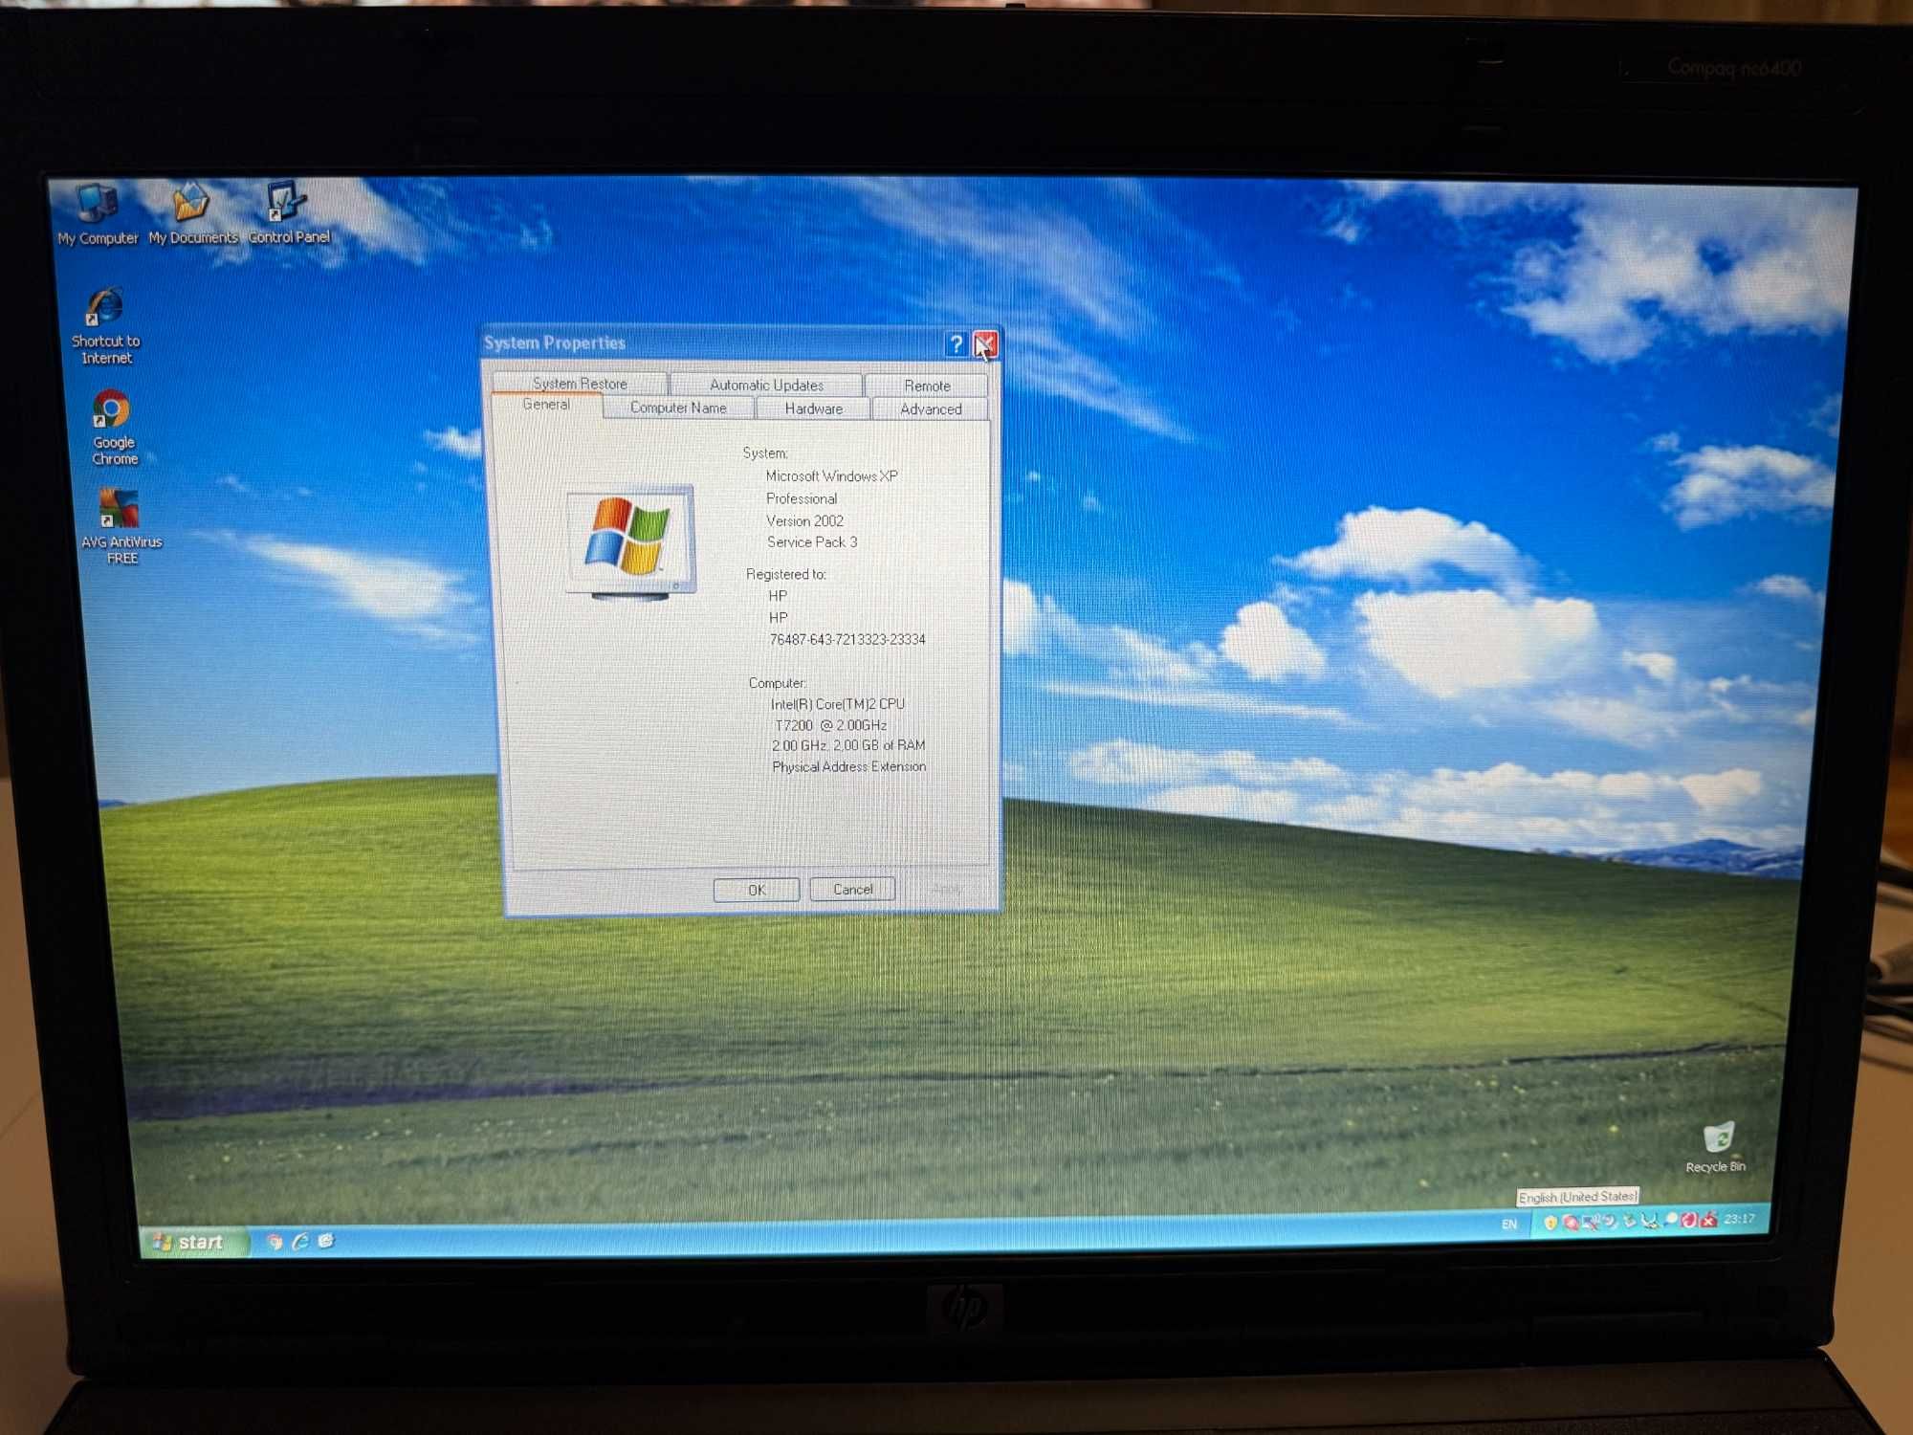Click the red X tray icon beside clock
The width and height of the screenshot is (1913, 1435).
(x=1708, y=1220)
